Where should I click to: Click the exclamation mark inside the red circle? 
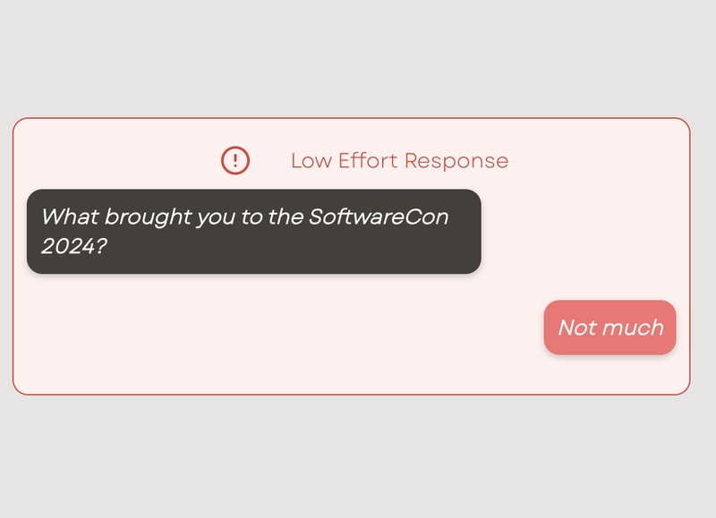pos(235,160)
